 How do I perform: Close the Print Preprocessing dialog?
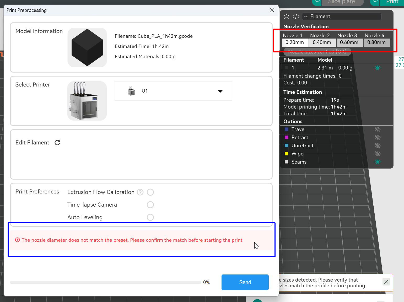coord(272,10)
